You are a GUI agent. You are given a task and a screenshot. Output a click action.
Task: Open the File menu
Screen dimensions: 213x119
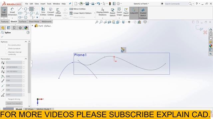point(27,4)
